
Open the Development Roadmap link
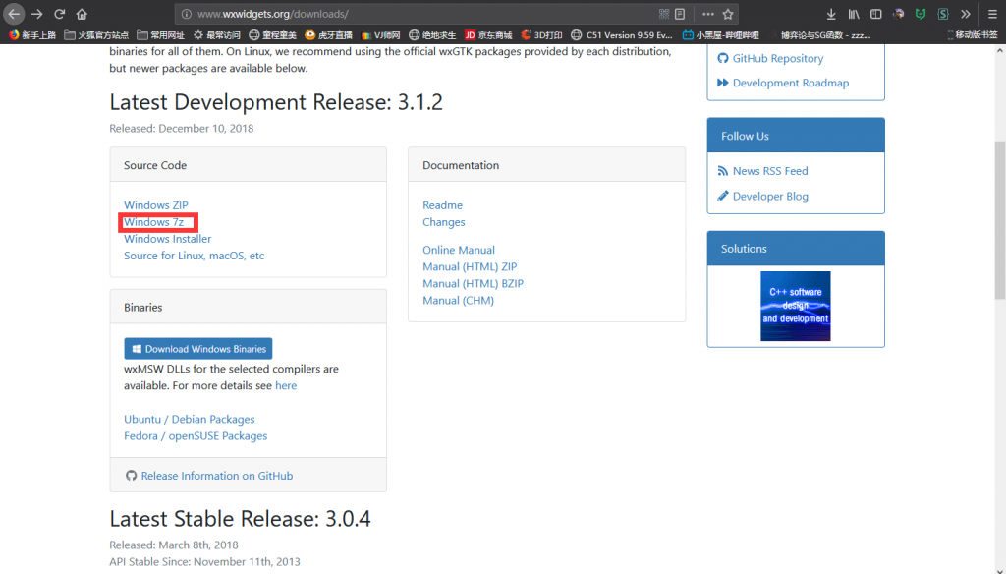point(791,83)
